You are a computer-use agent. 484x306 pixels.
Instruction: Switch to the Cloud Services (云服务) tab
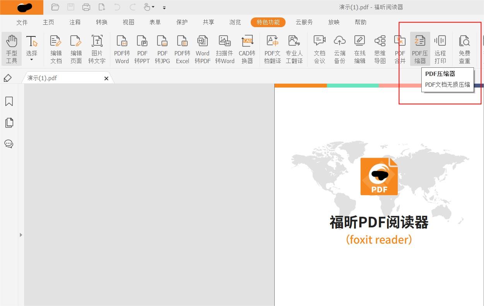(304, 22)
